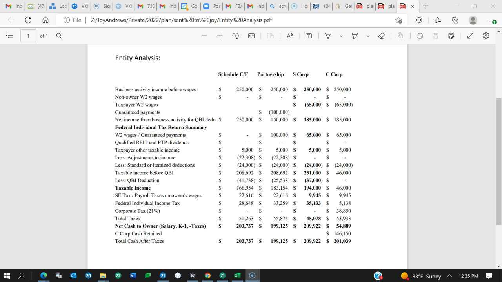
Task: Open the Edge three-dot menu
Action: pyautogui.click(x=491, y=20)
